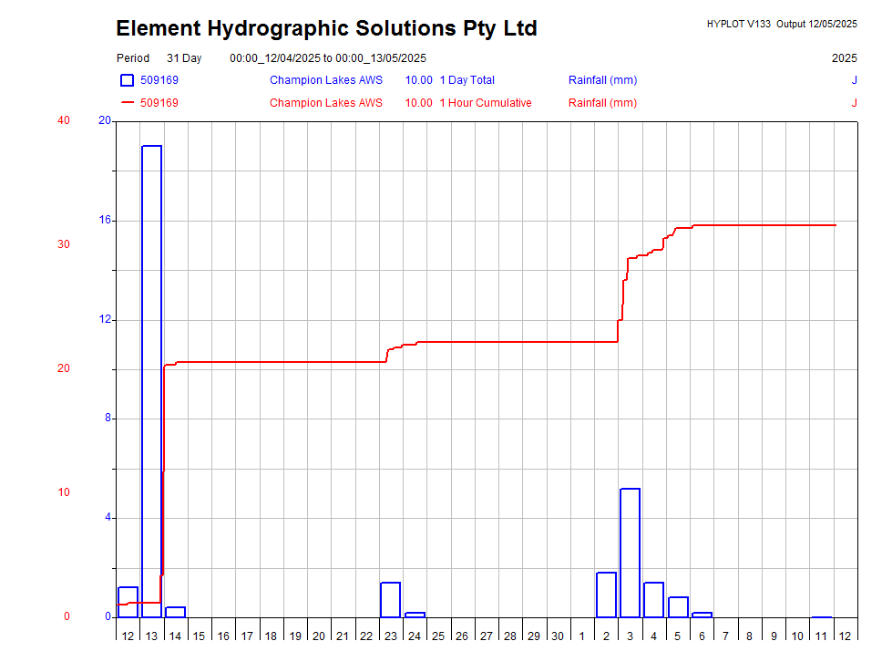
Task: Click the date range 00:00_12/04/2025 to 00:00_13/05/2025
Action: 328,58
